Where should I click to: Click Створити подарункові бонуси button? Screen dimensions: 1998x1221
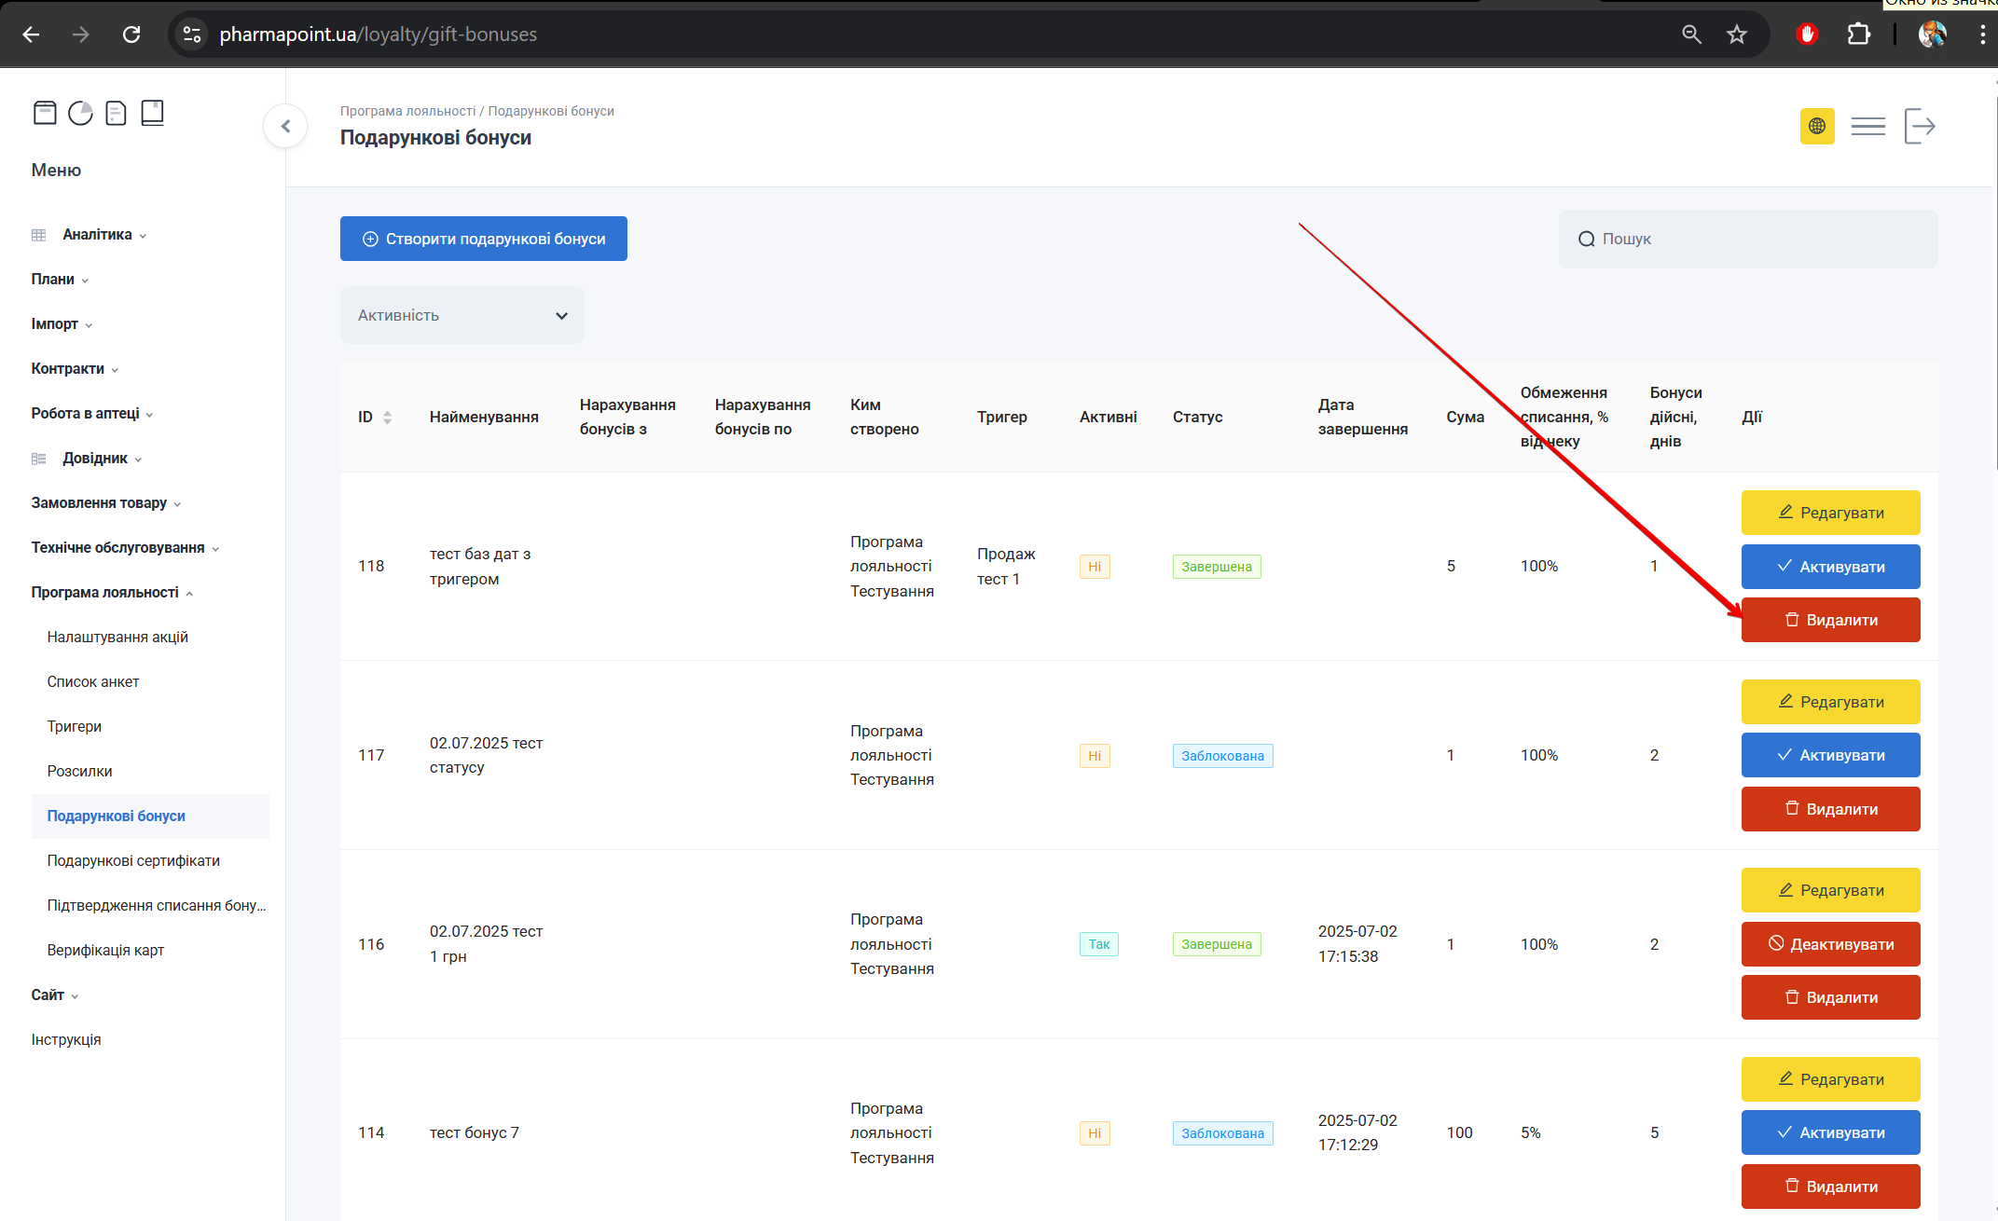click(x=483, y=239)
